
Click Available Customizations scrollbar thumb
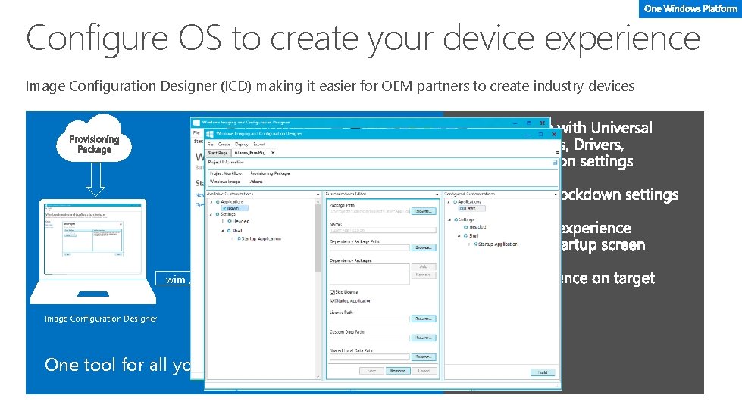318,238
